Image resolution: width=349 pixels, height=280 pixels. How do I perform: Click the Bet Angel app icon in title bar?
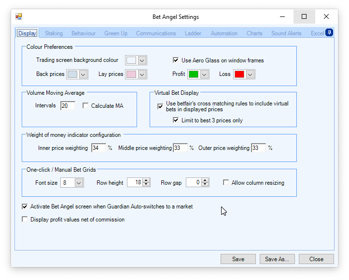19,16
